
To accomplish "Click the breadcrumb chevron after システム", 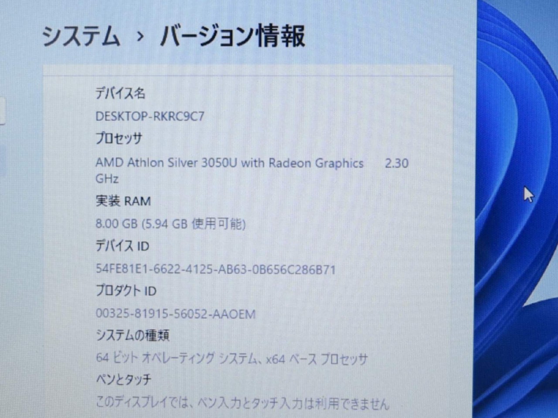I will pos(140,37).
